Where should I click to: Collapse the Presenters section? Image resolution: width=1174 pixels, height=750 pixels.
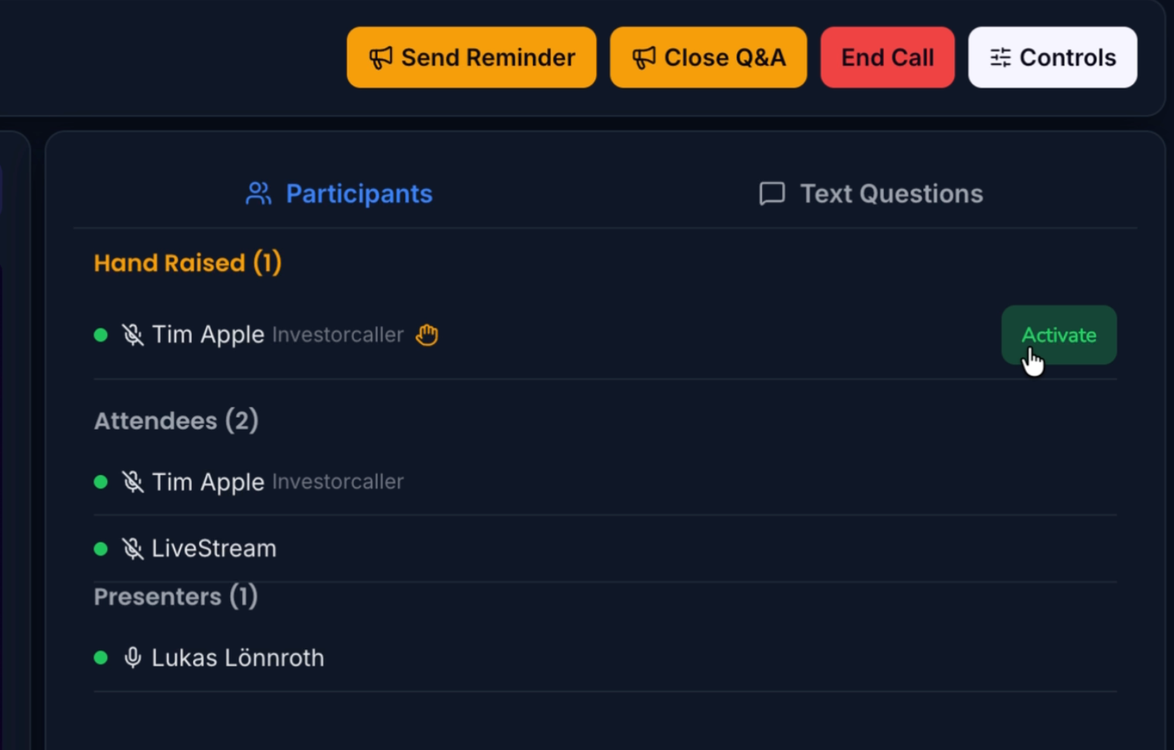[x=176, y=596]
